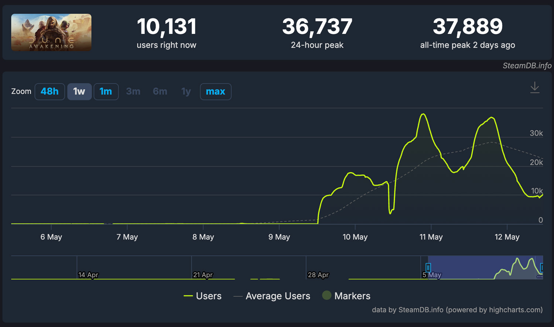Screen dimensions: 554x327
Task: Click the 9 May axis label
Action: [279, 237]
